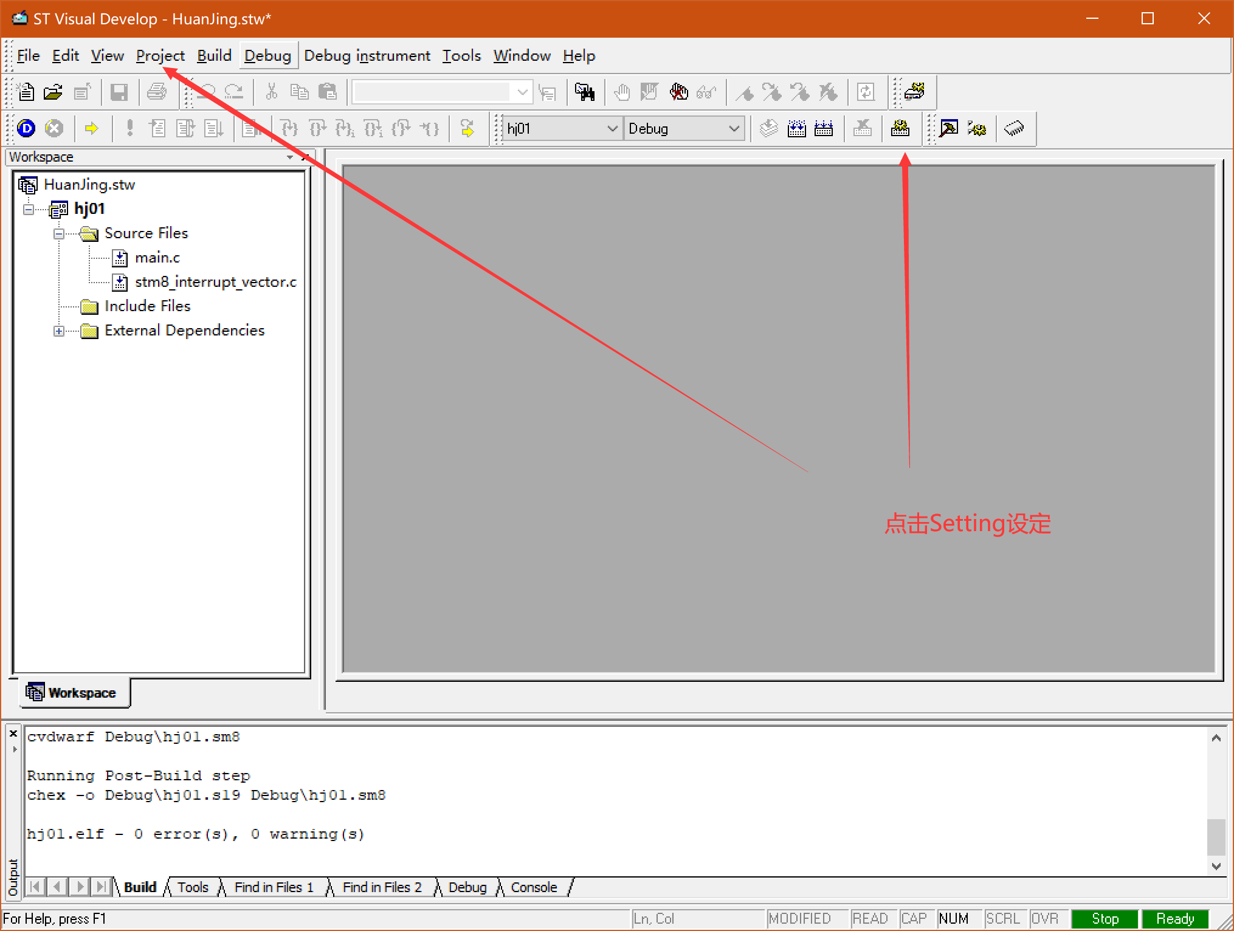The height and width of the screenshot is (931, 1234).
Task: Click output panel scroll up arrow
Action: click(1216, 738)
